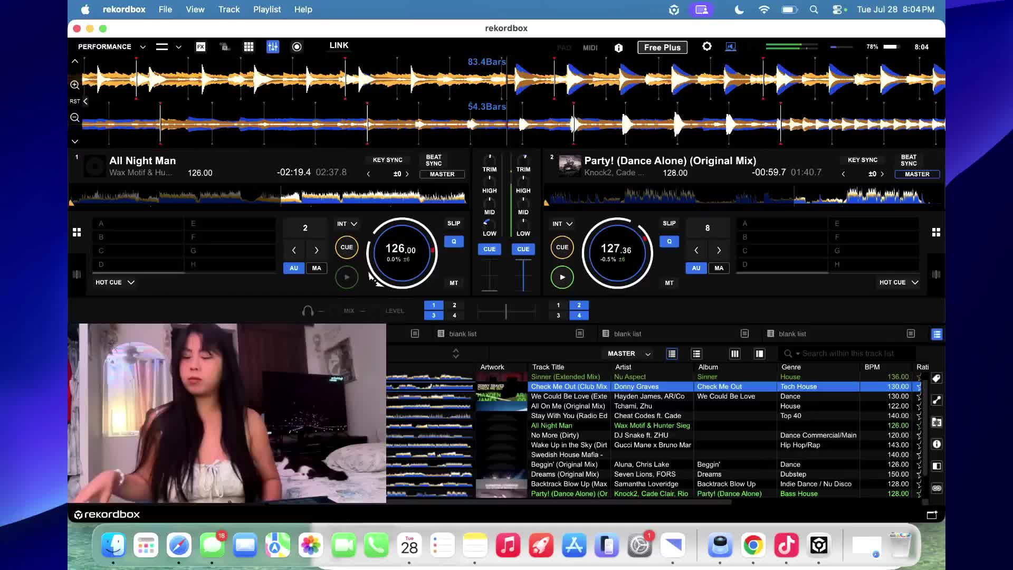Open the related tracks icon in sidebar
1013x570 pixels.
(936, 422)
